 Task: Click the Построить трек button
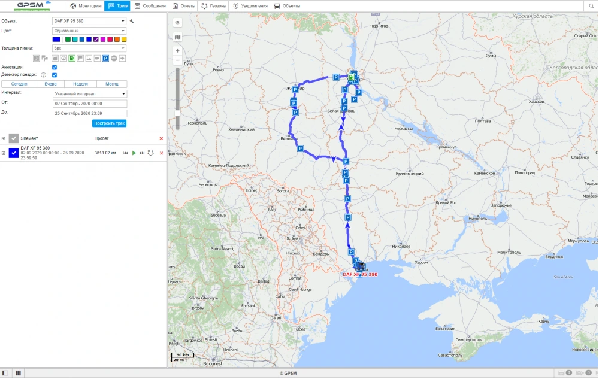click(109, 123)
